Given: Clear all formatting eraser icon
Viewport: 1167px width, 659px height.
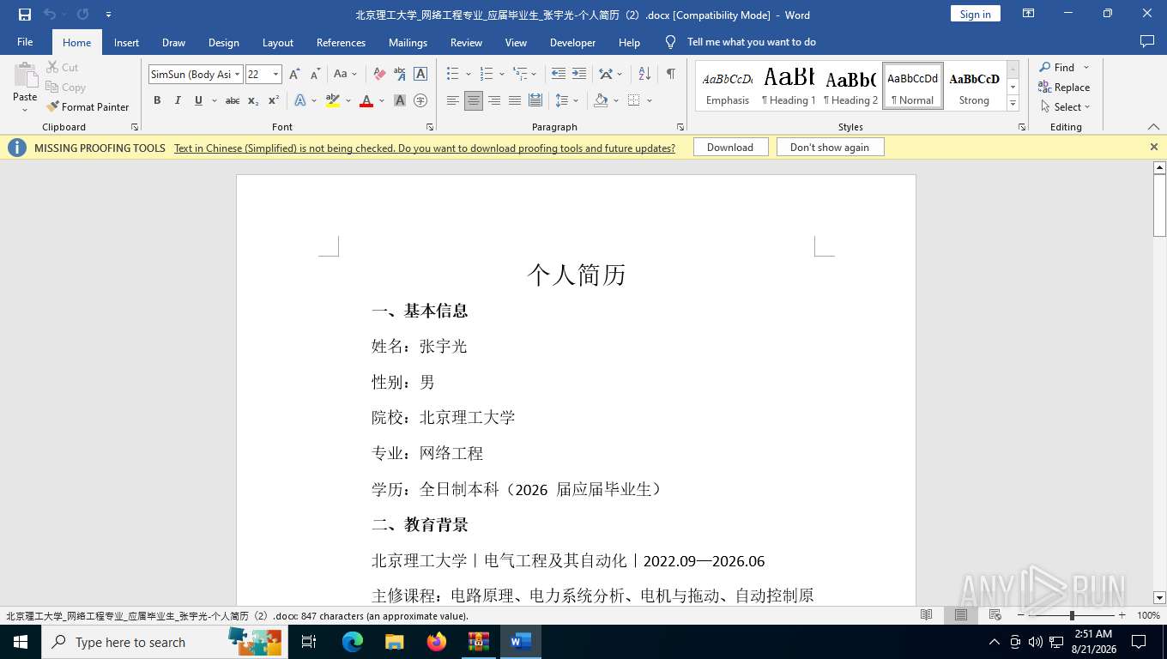Looking at the screenshot, I should pyautogui.click(x=378, y=75).
